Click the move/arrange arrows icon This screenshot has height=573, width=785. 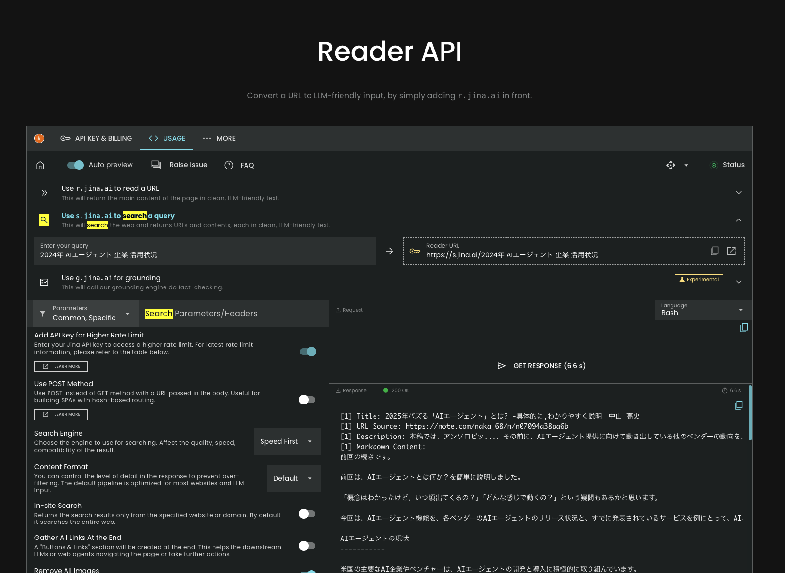tap(671, 165)
